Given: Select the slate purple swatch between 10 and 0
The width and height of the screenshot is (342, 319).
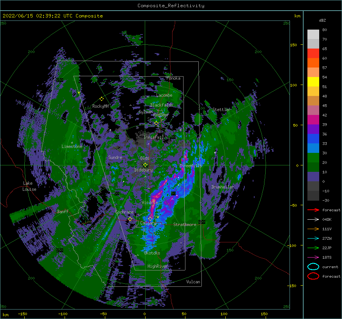Looking at the screenshot, I should (x=313, y=177).
